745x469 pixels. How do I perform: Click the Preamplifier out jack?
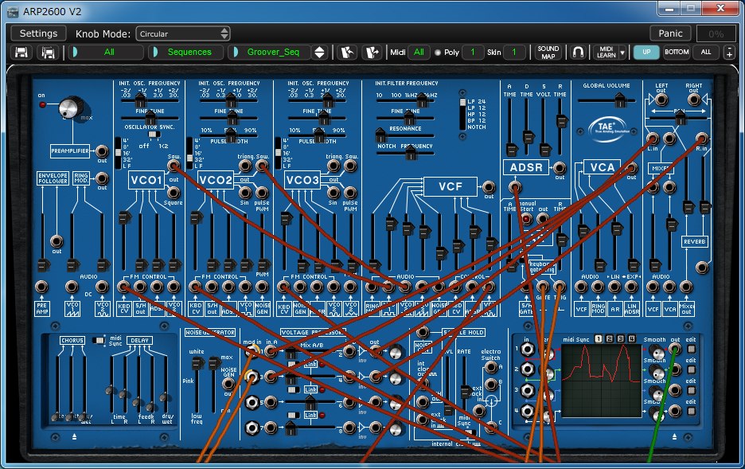(x=102, y=151)
